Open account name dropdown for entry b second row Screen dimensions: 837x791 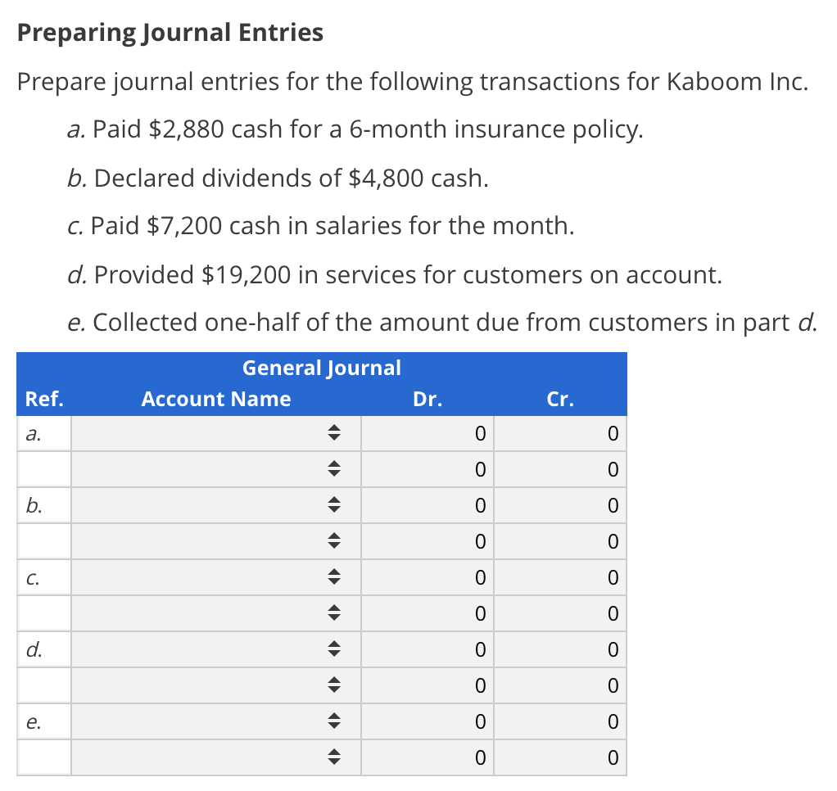(x=215, y=541)
